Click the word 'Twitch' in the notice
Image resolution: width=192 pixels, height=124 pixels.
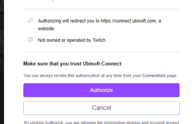(x=99, y=40)
